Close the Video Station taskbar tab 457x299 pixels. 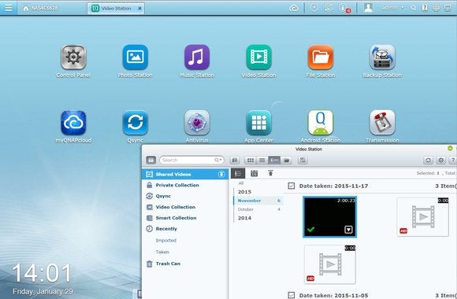[140, 9]
